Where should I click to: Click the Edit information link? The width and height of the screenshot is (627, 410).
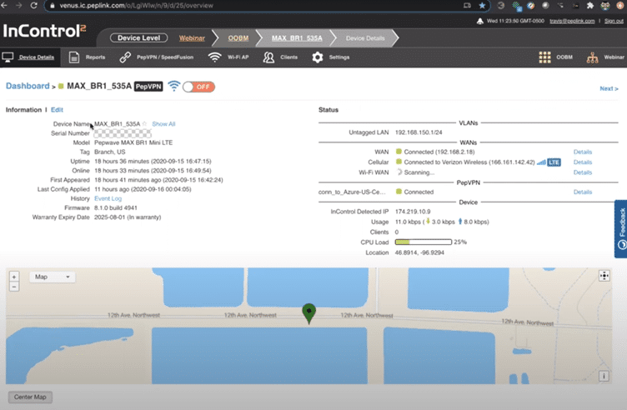pos(57,110)
